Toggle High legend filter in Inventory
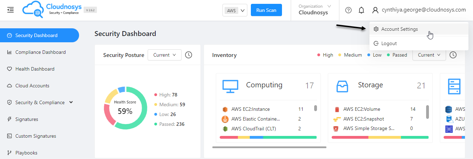Image resolution: width=473 pixels, height=159 pixels. coord(325,55)
